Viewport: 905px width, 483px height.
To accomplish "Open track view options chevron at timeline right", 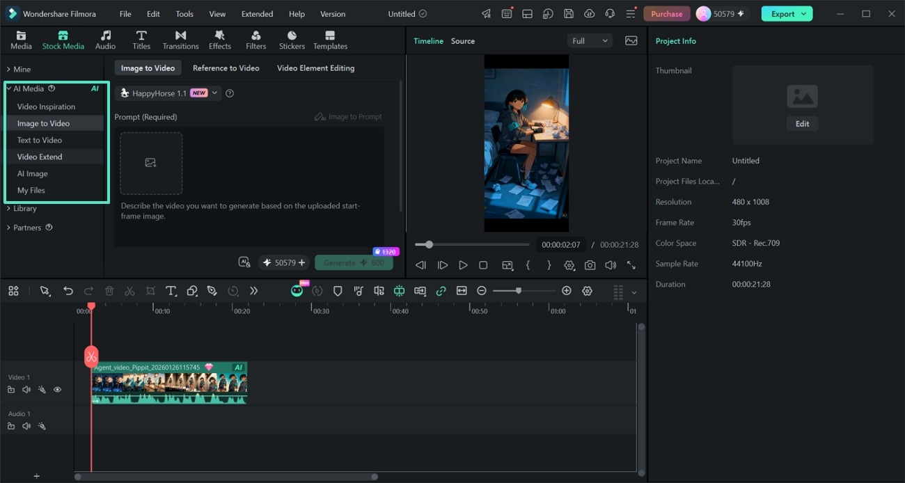I will [x=633, y=292].
